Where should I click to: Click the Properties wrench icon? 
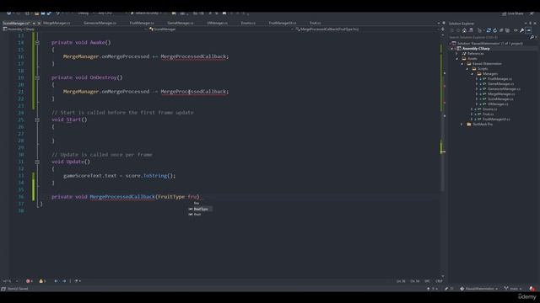pyautogui.click(x=522, y=30)
